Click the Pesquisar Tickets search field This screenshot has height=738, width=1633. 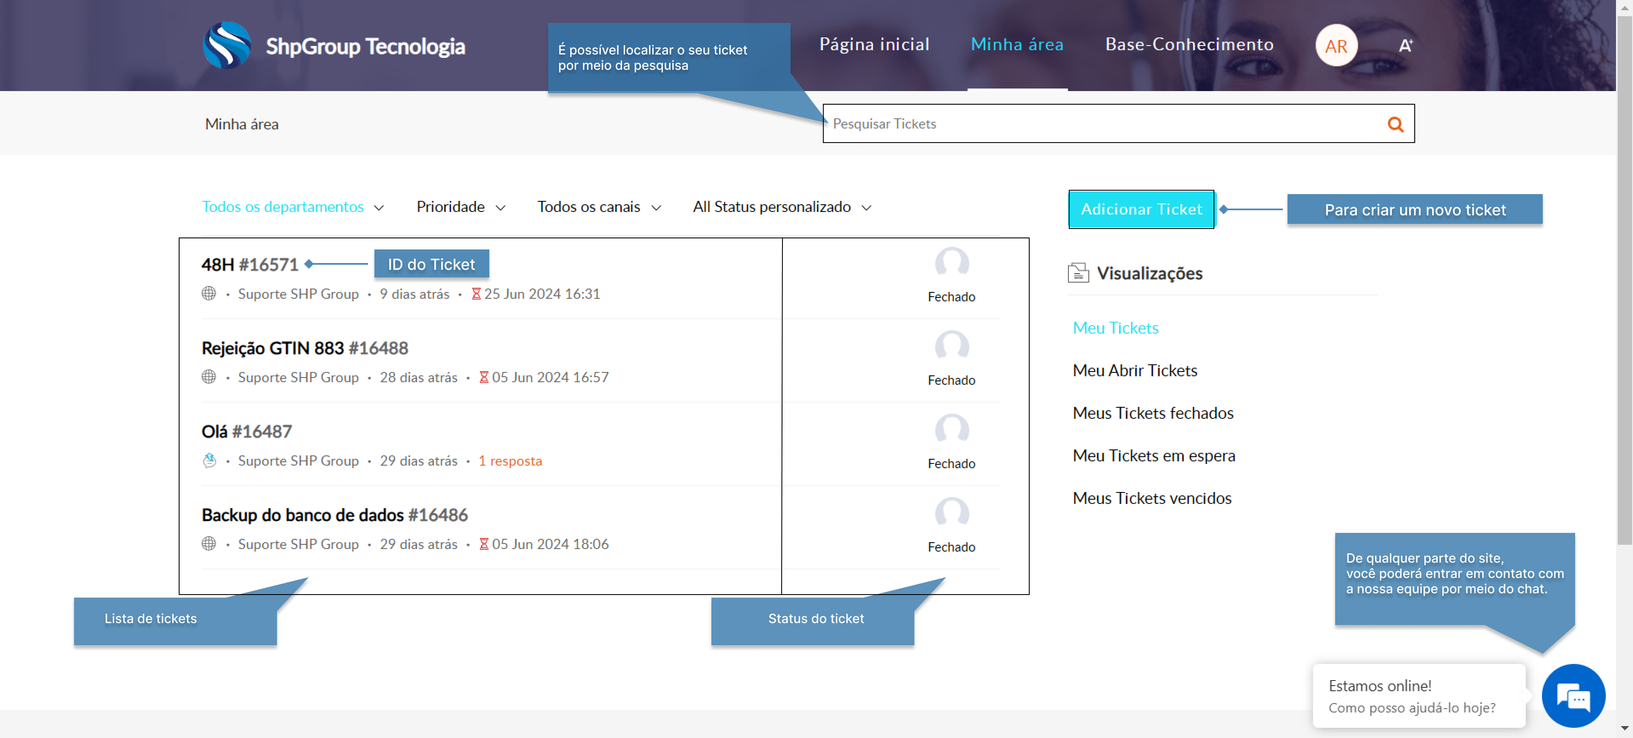click(x=1103, y=124)
